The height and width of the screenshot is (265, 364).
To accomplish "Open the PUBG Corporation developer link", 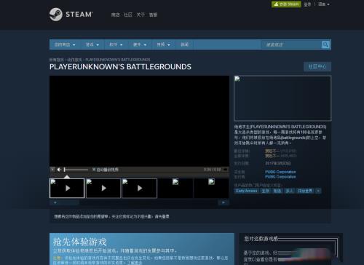I will 280,172.
